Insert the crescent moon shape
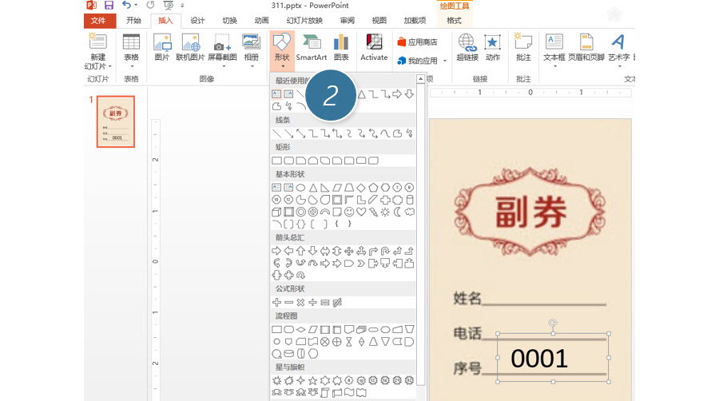The width and height of the screenshot is (719, 401). click(x=398, y=212)
